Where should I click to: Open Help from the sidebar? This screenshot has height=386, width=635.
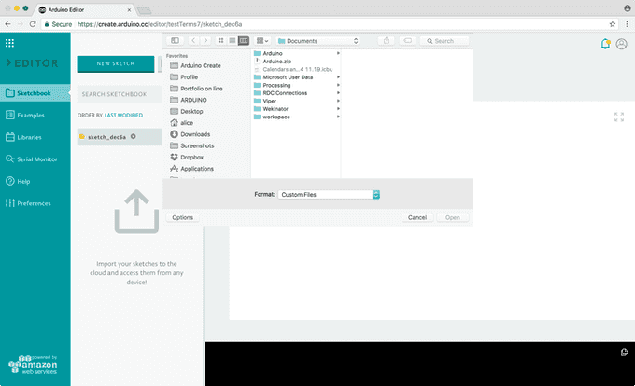(23, 181)
